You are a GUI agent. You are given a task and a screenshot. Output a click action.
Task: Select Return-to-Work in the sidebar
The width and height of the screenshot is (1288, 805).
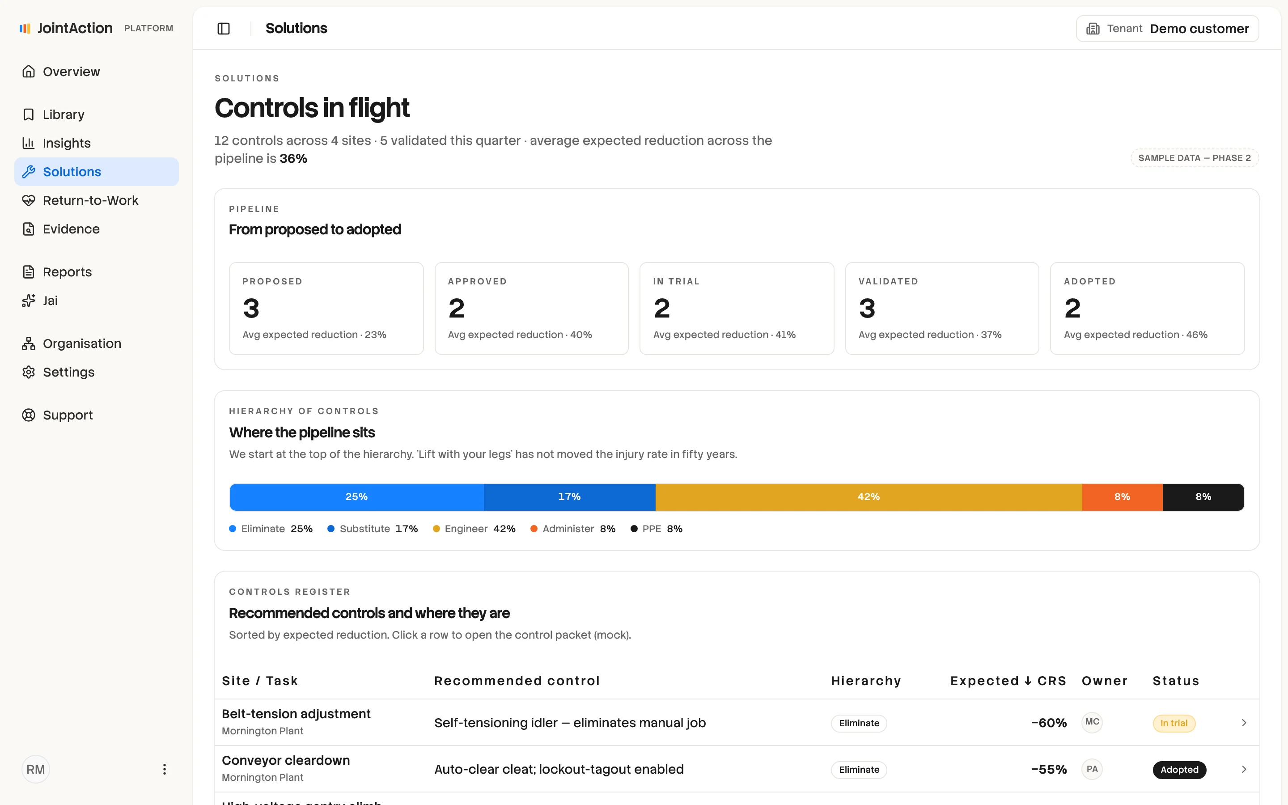pyautogui.click(x=96, y=200)
